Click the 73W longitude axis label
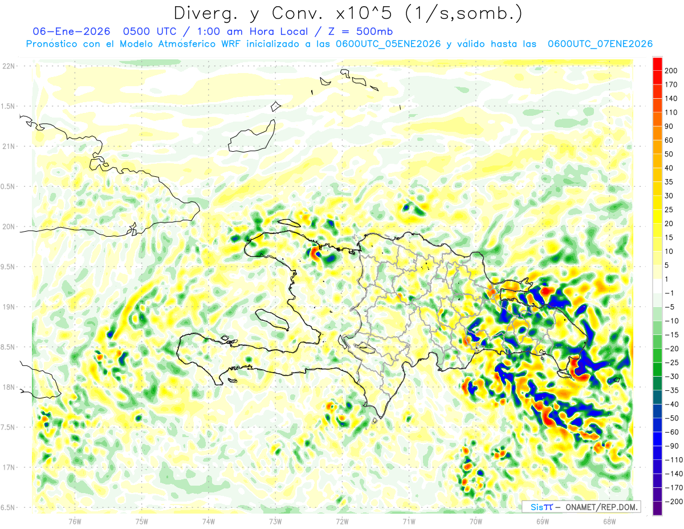 tap(275, 521)
